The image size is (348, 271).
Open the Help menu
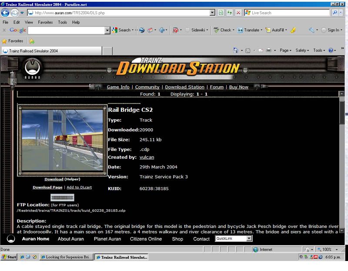[x=76, y=22]
